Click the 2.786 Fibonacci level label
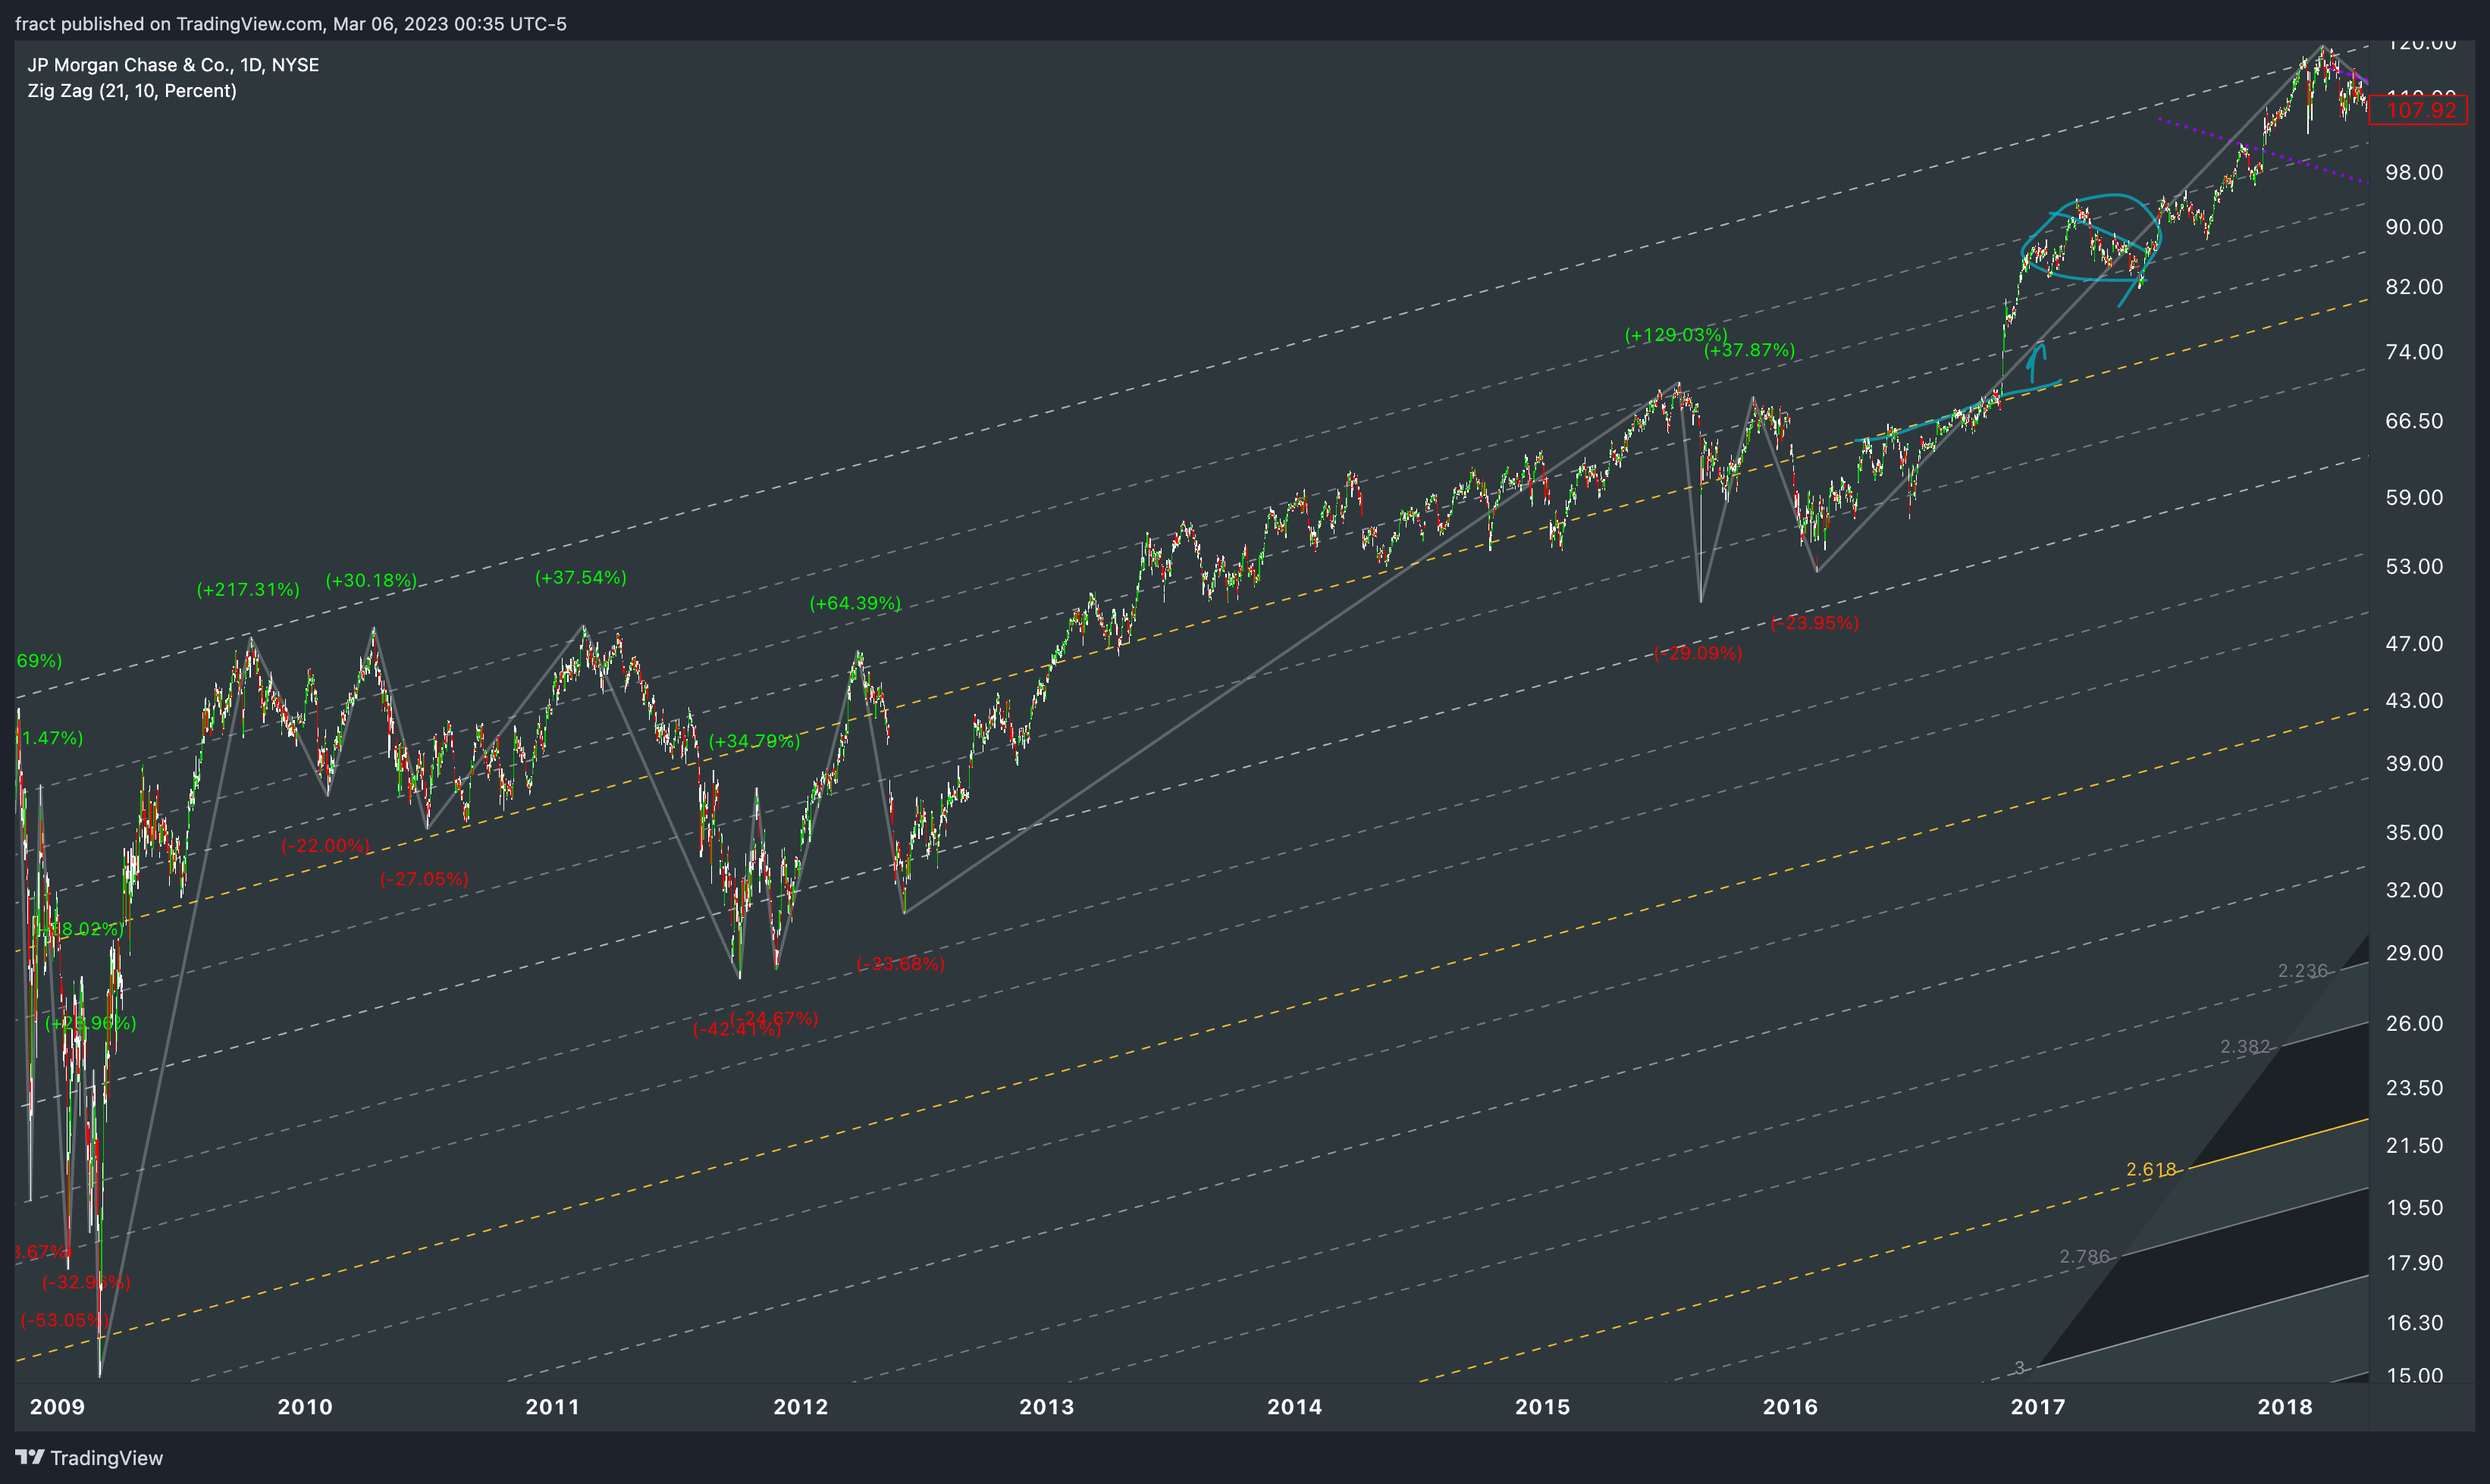 pos(2085,1258)
